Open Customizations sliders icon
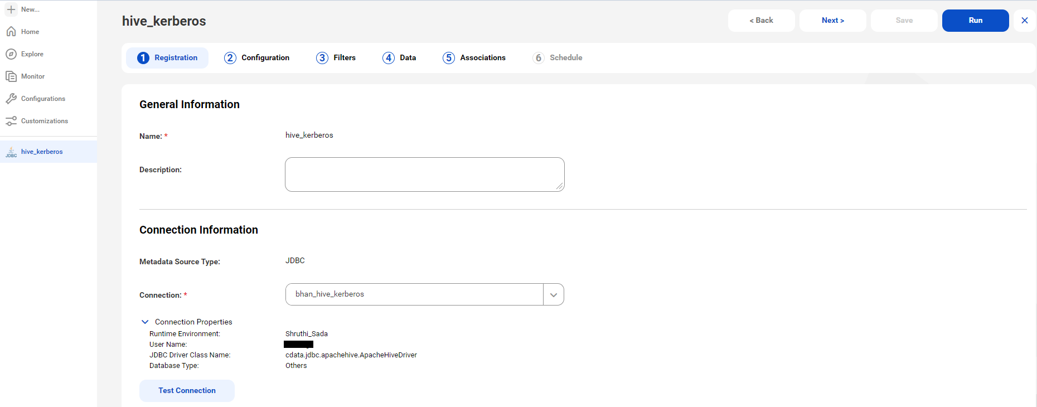 coord(11,121)
